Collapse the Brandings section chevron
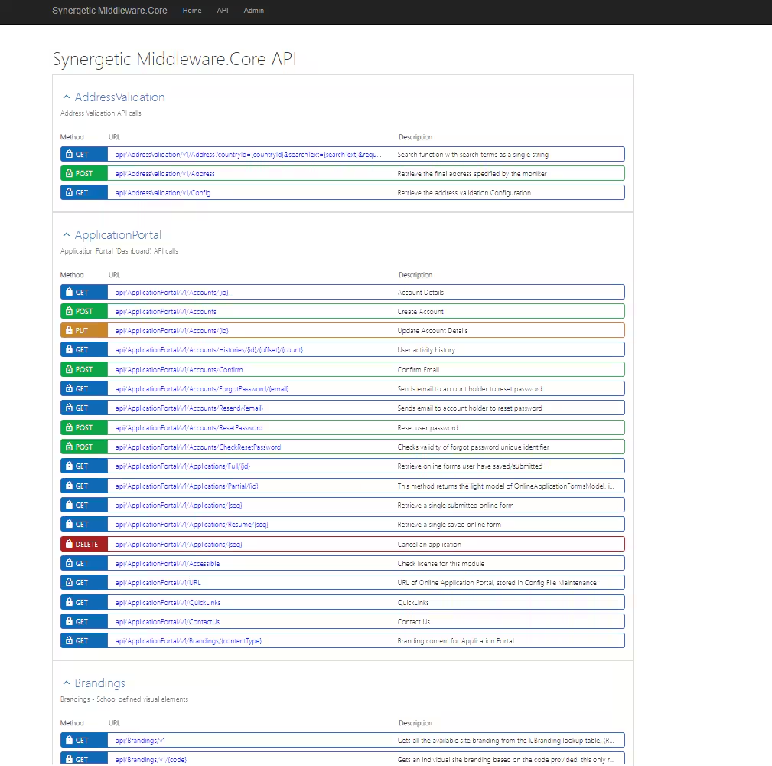772x766 pixels. 67,683
